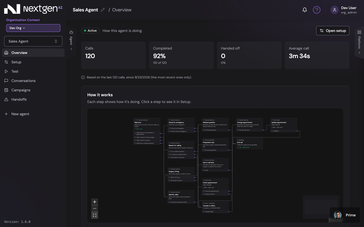Open Conversations in the sidebar
Viewport: 364px width, 227px height.
(x=33, y=81)
